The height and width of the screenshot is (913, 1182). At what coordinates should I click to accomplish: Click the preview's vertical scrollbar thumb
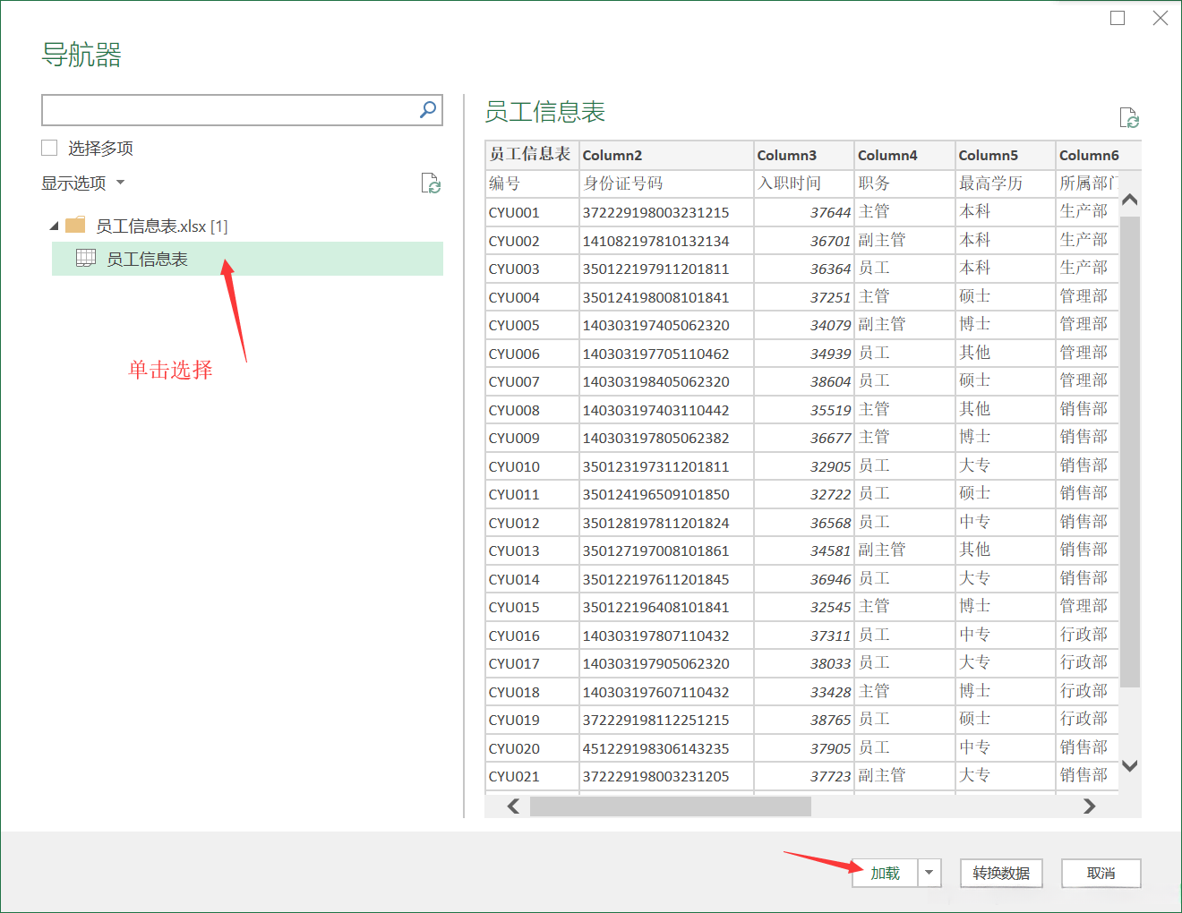(1130, 452)
